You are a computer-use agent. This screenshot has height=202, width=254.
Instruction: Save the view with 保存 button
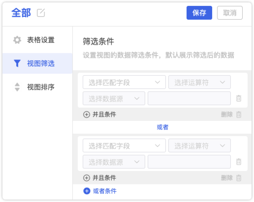pos(199,13)
